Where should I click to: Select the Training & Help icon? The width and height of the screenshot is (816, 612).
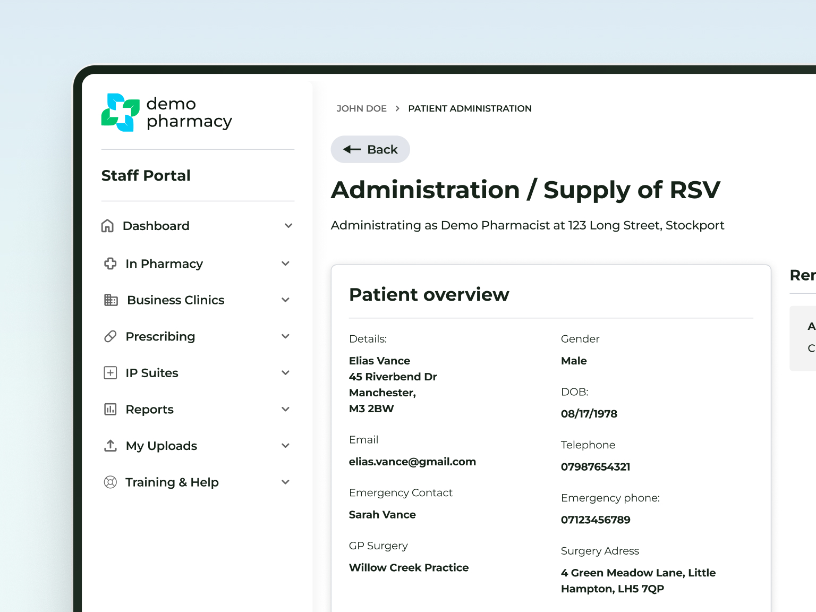click(110, 482)
